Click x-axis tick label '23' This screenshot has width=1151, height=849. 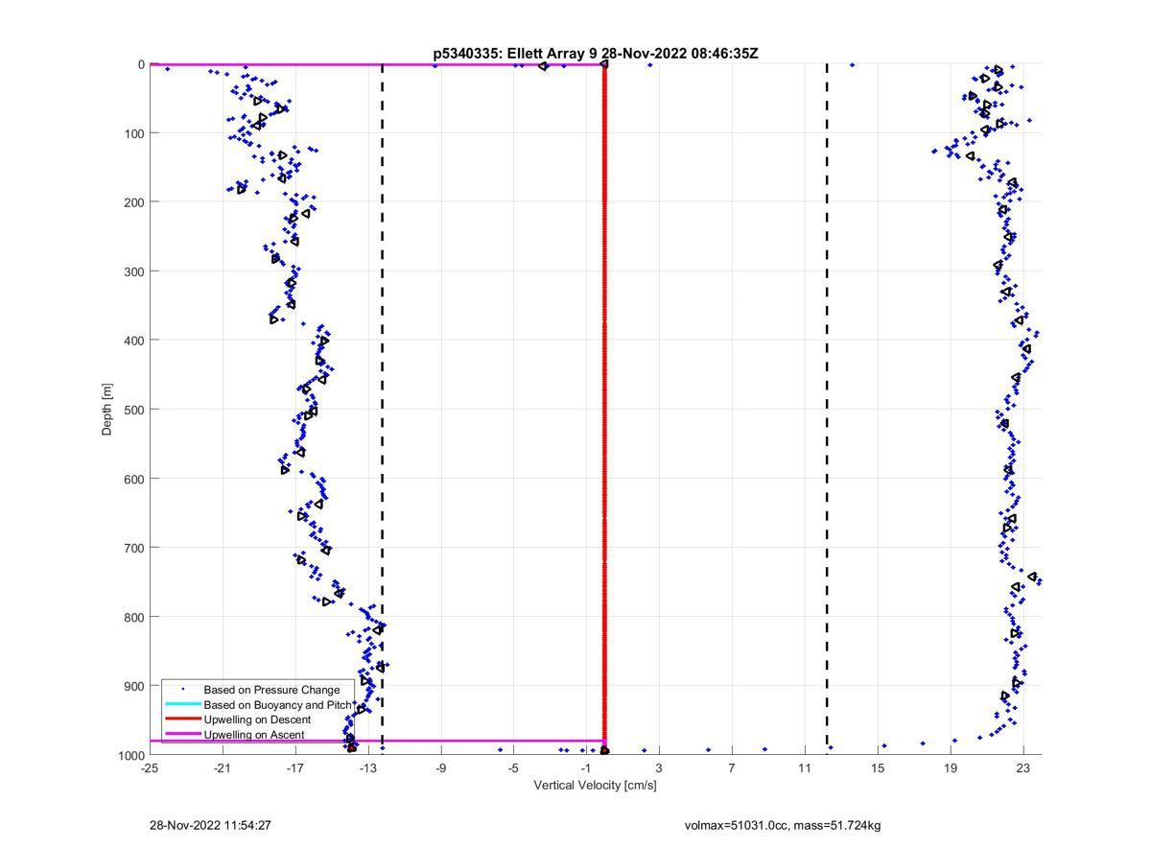point(1023,768)
